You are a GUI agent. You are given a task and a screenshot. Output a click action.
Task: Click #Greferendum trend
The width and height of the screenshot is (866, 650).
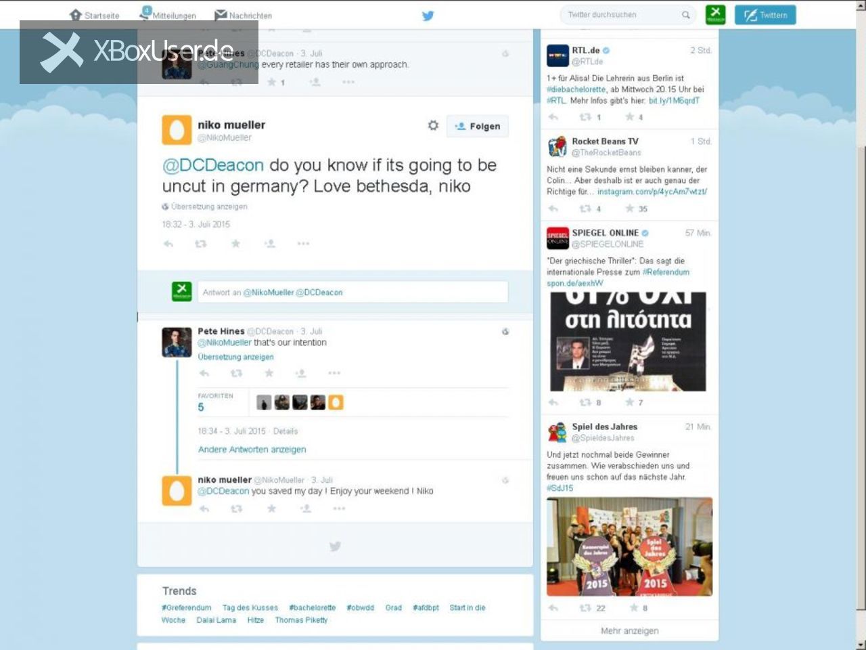click(186, 608)
